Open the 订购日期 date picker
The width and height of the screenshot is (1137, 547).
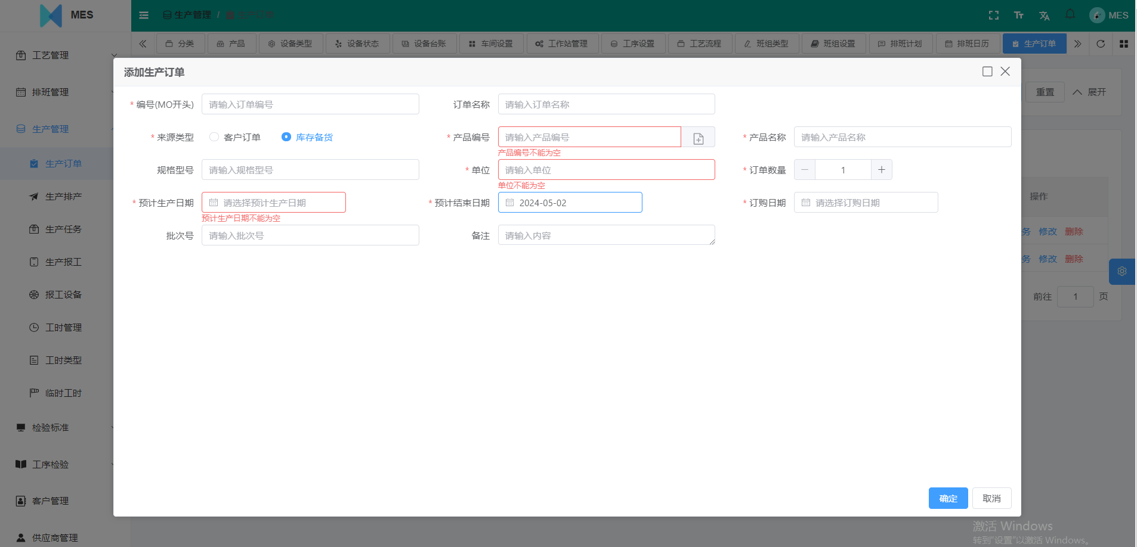866,202
